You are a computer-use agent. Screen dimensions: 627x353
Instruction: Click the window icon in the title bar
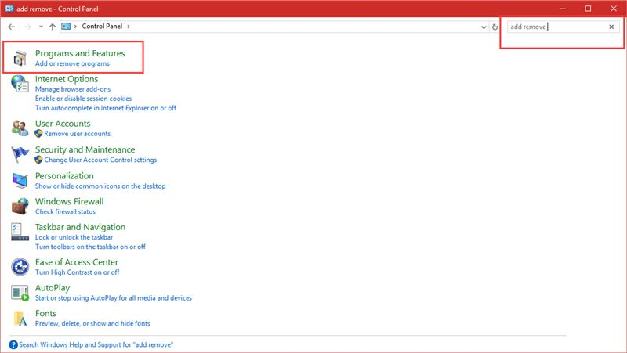click(9, 9)
